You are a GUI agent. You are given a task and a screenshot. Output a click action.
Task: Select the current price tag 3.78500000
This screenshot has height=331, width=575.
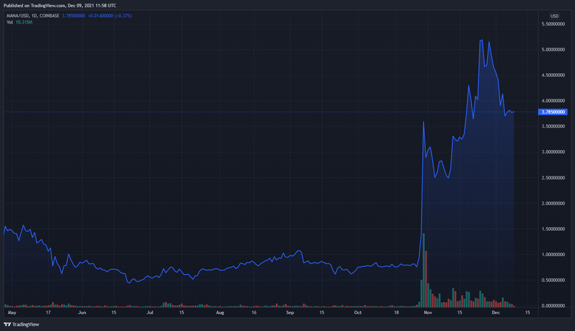point(553,112)
